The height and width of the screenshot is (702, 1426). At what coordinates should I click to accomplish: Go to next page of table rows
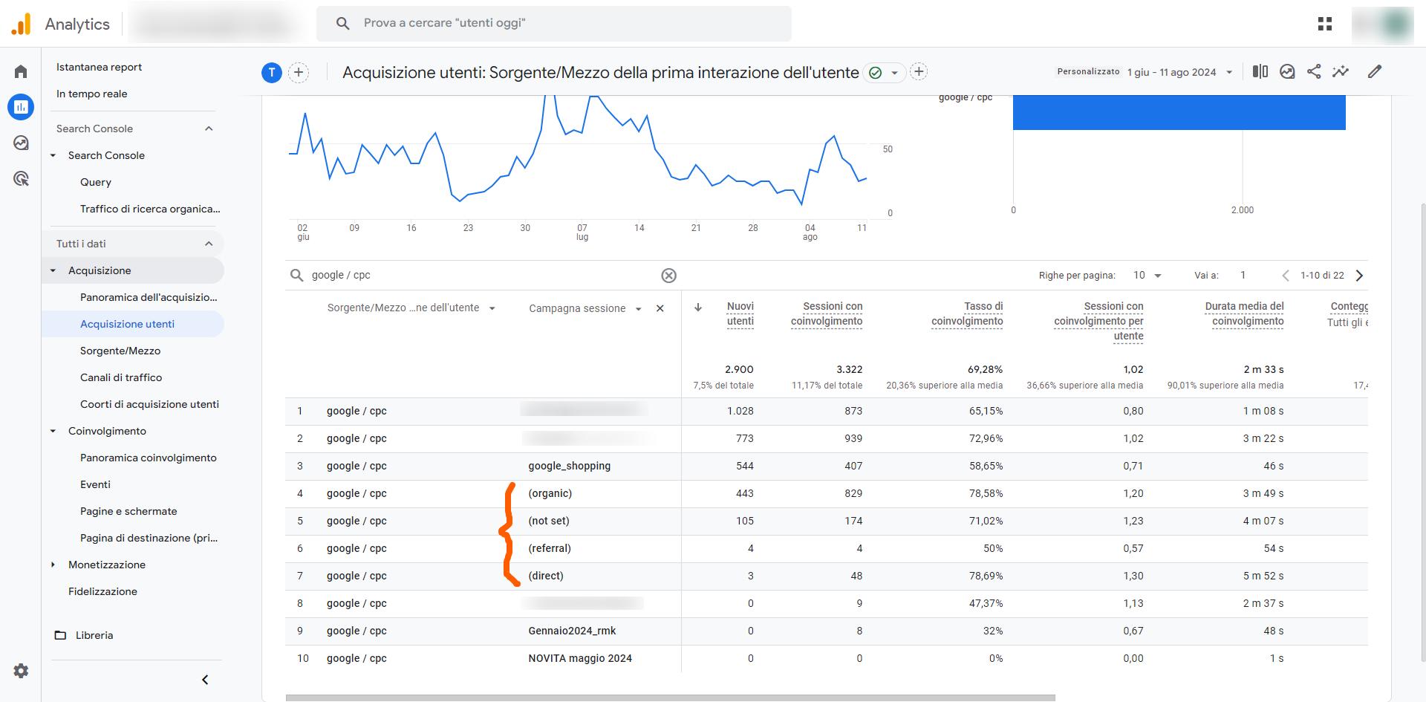(x=1359, y=276)
